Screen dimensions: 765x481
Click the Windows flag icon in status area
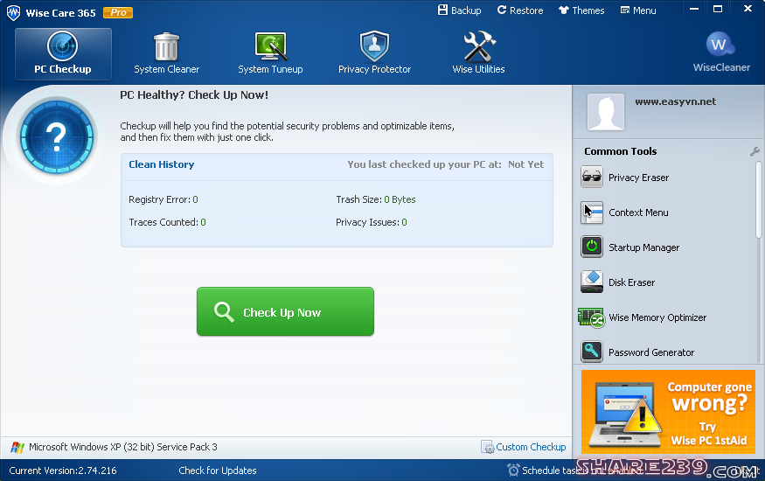pos(17,447)
